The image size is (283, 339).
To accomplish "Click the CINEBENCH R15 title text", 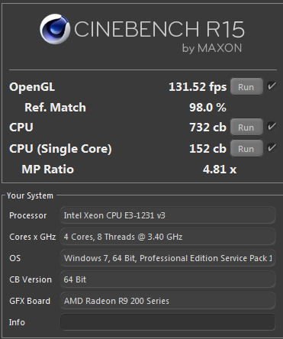I will 159,29.
